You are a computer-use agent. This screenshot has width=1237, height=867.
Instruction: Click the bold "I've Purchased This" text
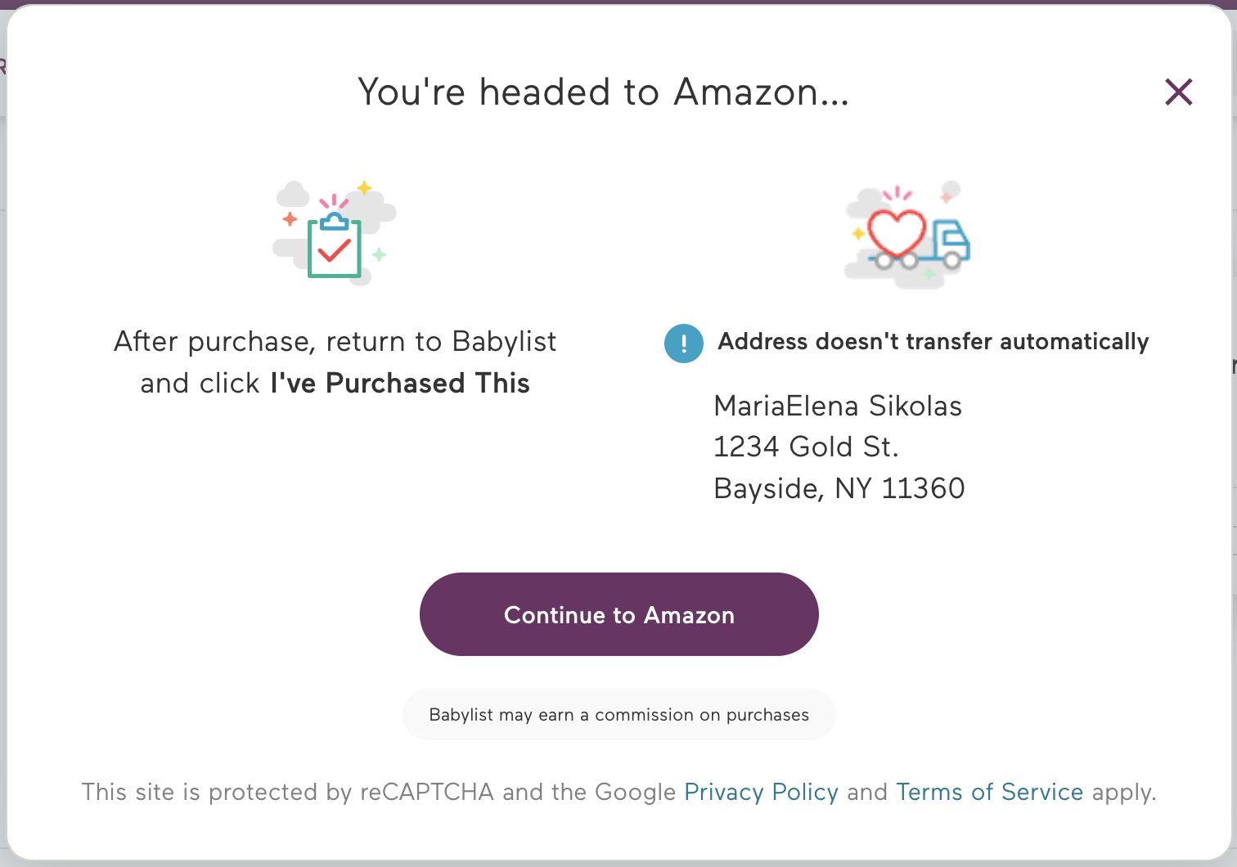[x=400, y=383]
